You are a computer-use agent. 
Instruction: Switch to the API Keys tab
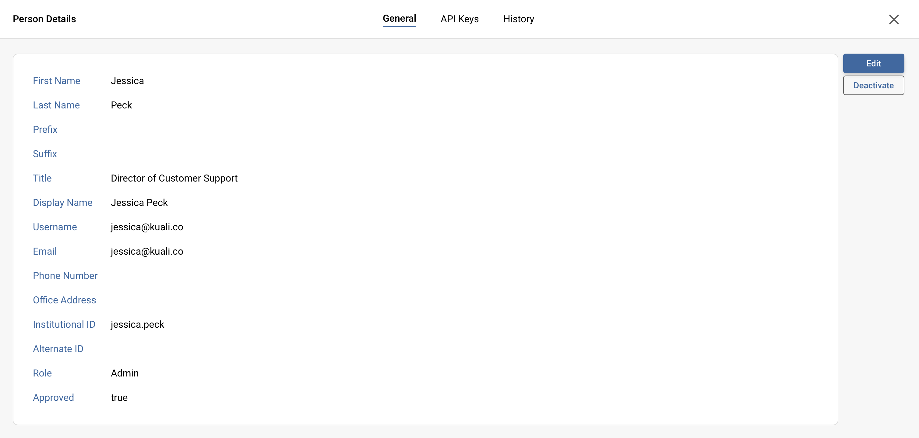point(459,19)
